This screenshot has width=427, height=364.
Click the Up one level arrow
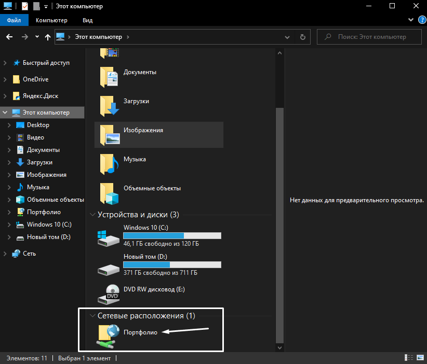coord(48,37)
